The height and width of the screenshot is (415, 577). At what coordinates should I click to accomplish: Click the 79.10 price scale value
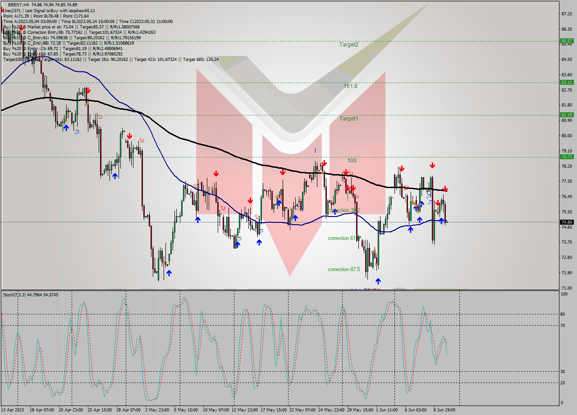click(567, 151)
